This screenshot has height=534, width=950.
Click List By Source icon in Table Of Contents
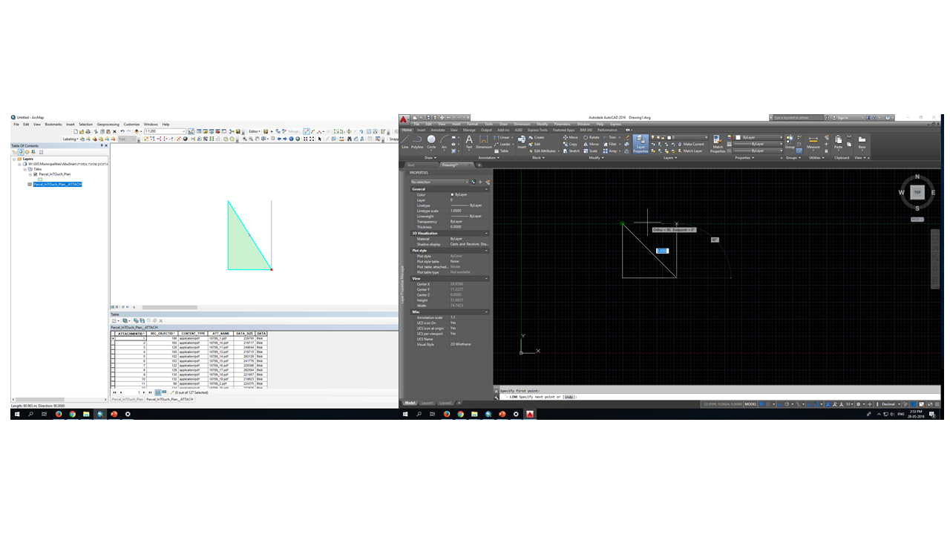tap(20, 152)
